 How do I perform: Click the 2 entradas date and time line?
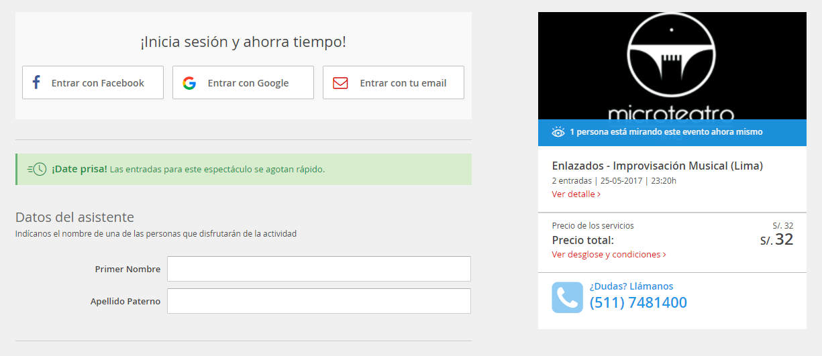coord(614,181)
